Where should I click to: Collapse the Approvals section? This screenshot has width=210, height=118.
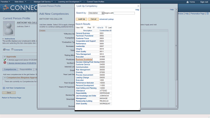coord(5,57)
